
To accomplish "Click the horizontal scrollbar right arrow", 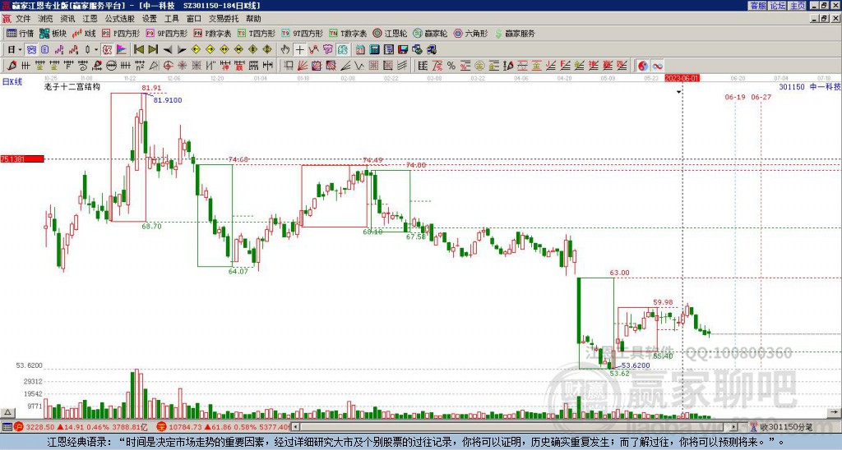I will (733, 427).
